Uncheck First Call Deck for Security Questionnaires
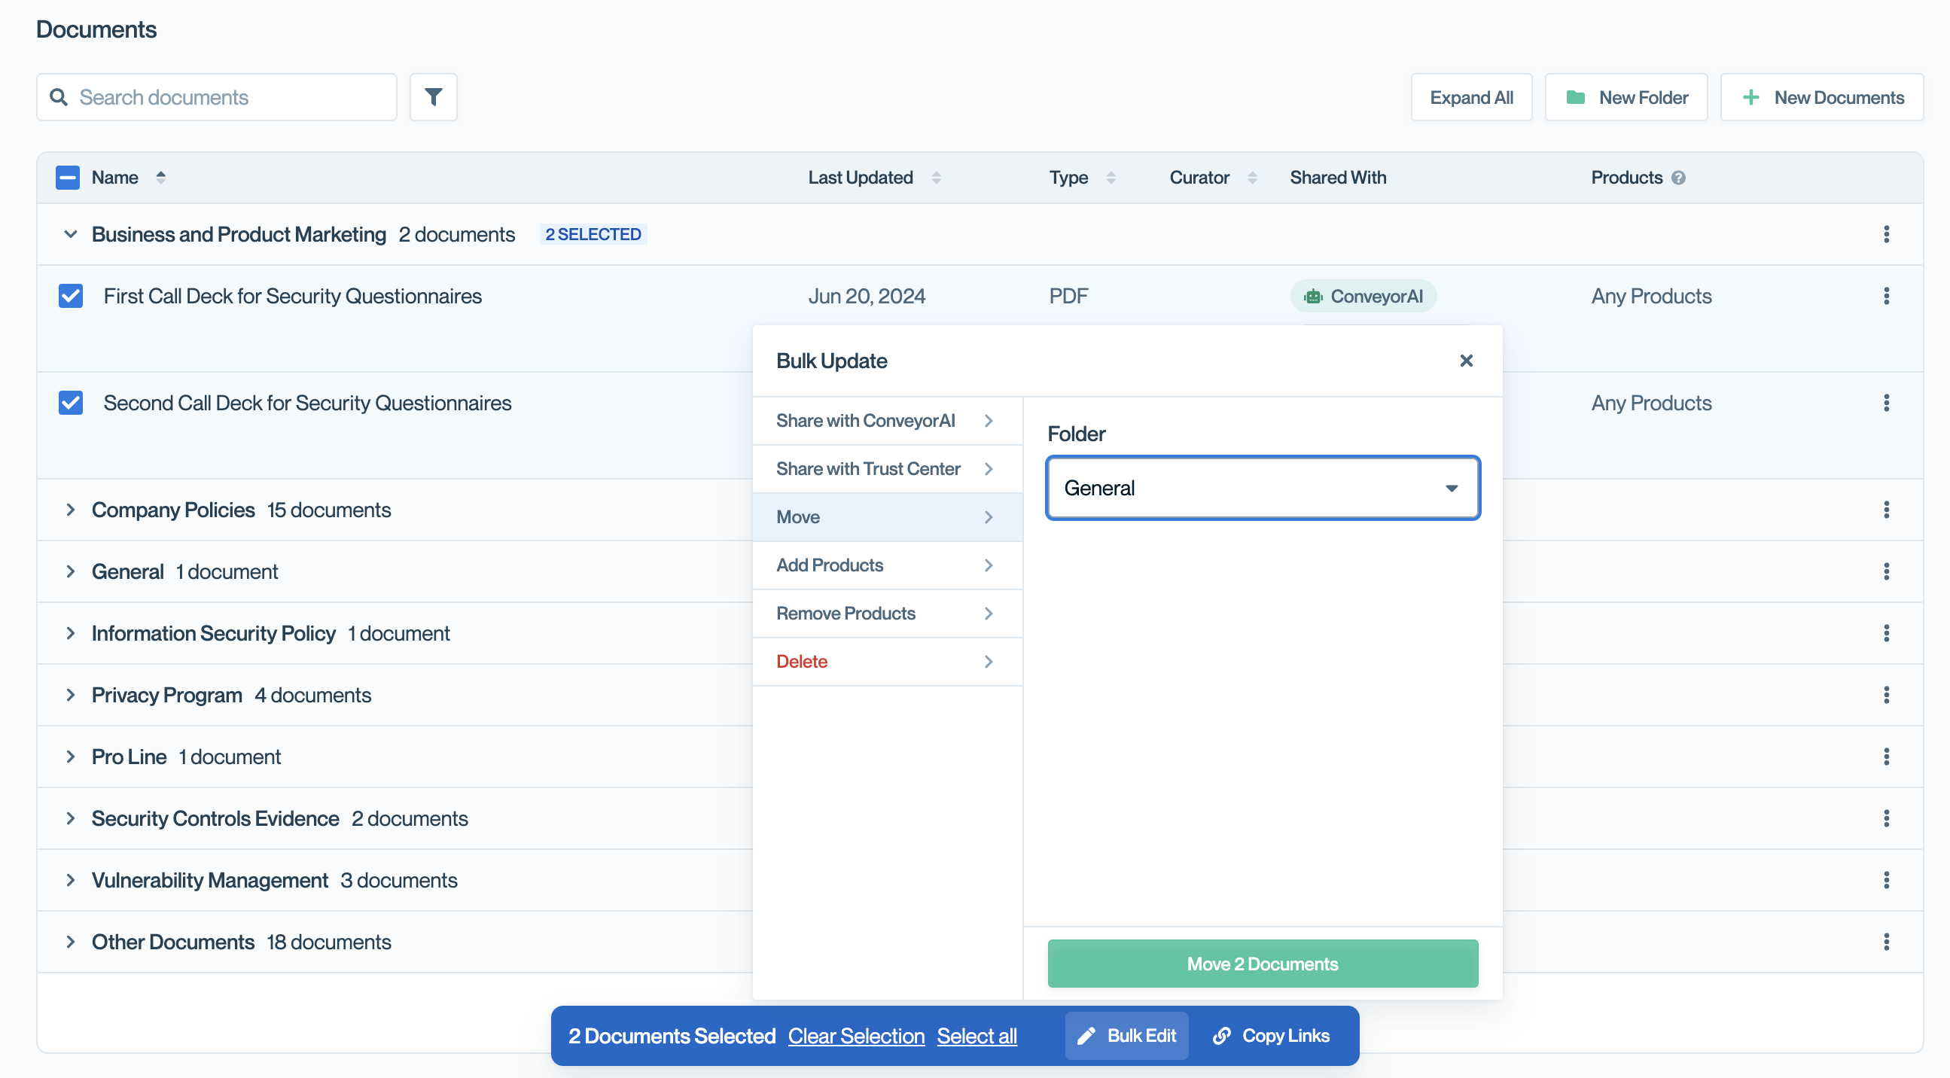Image resolution: width=1950 pixels, height=1078 pixels. (x=72, y=296)
